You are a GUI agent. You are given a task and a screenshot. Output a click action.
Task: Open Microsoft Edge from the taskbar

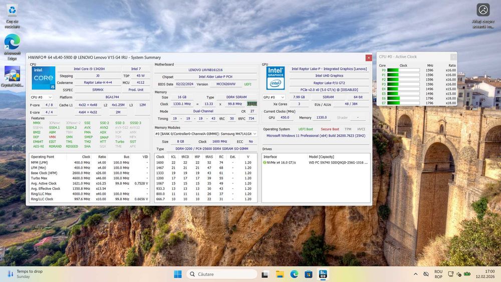tap(294, 274)
